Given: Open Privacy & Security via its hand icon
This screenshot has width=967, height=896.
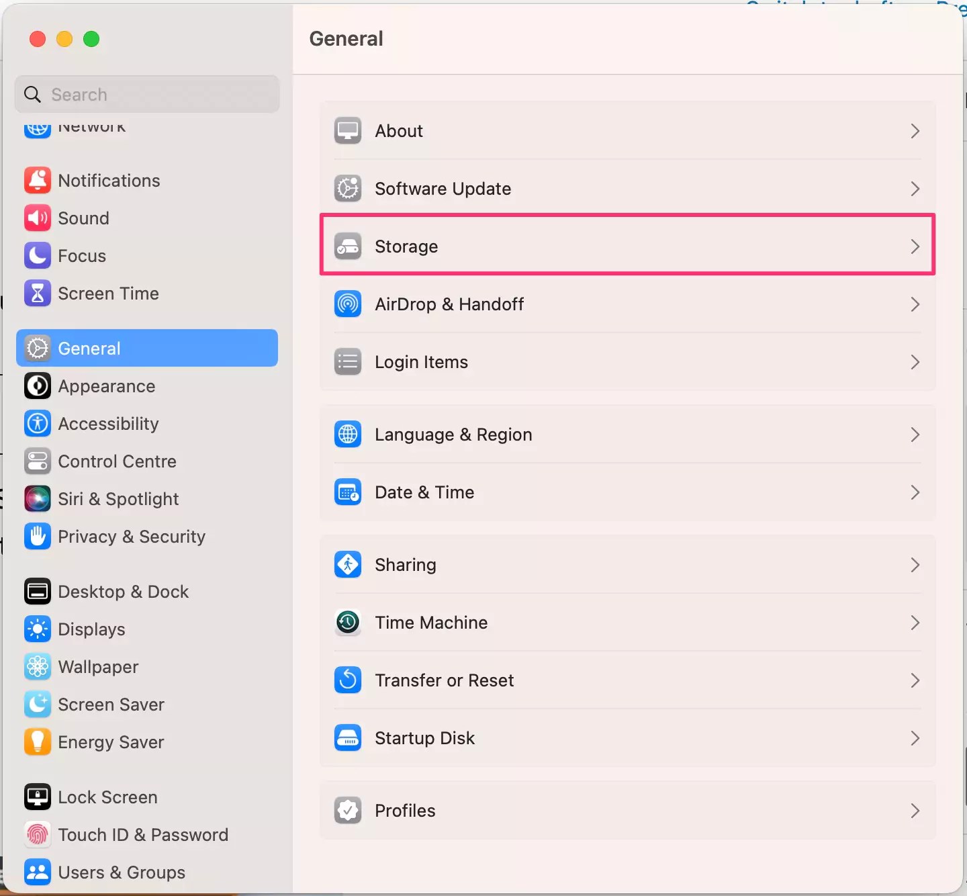Looking at the screenshot, I should tap(38, 536).
